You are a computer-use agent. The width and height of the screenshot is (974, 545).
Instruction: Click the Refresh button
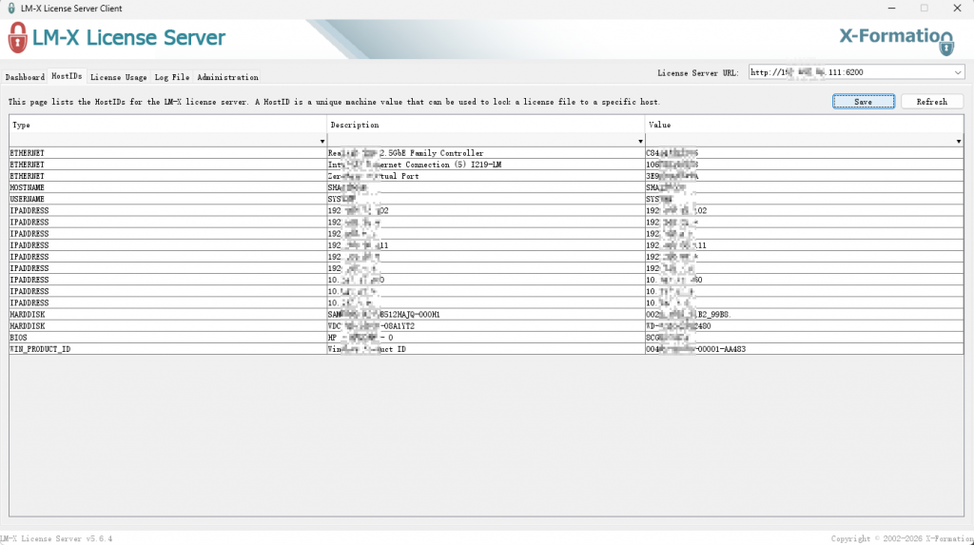[931, 102]
